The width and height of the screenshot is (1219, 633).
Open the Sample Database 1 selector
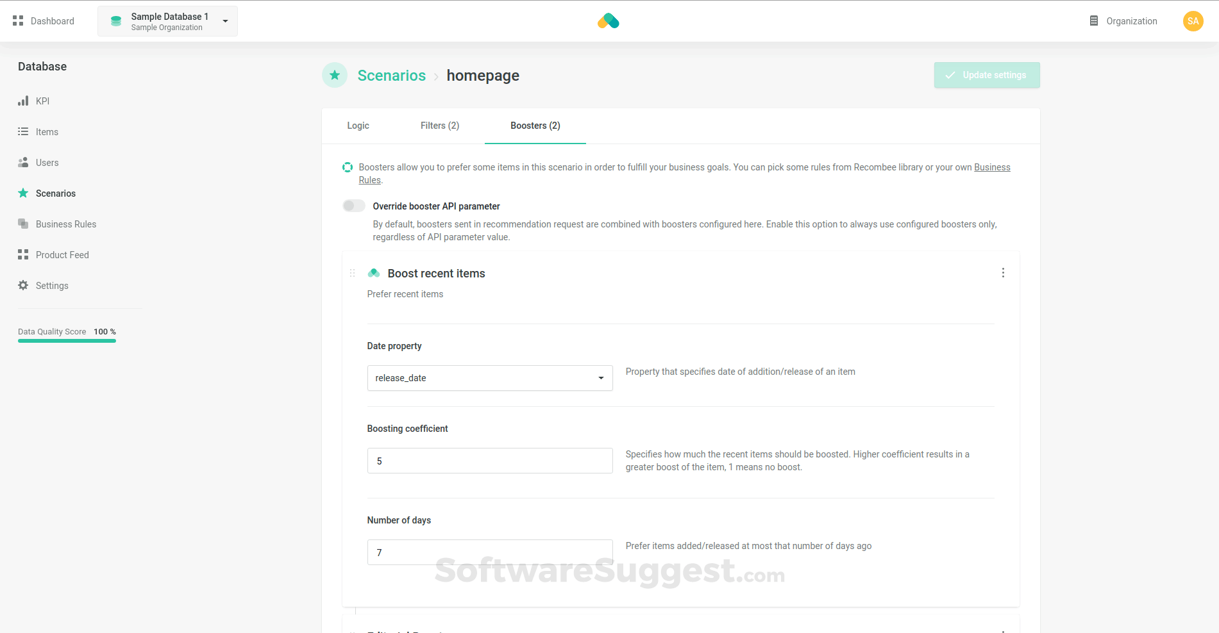click(x=167, y=21)
